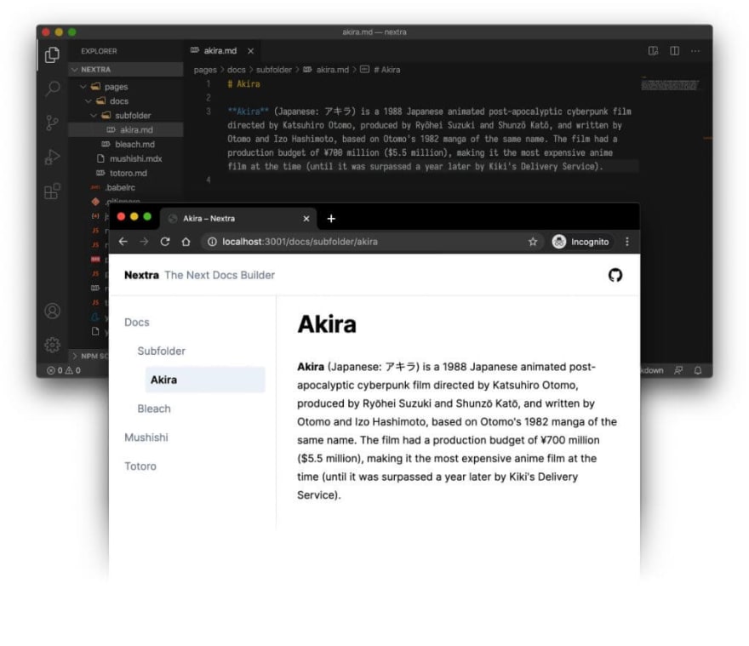Open More Actions ellipsis in VS Code editor
Image resolution: width=749 pixels, height=646 pixels.
pos(695,51)
